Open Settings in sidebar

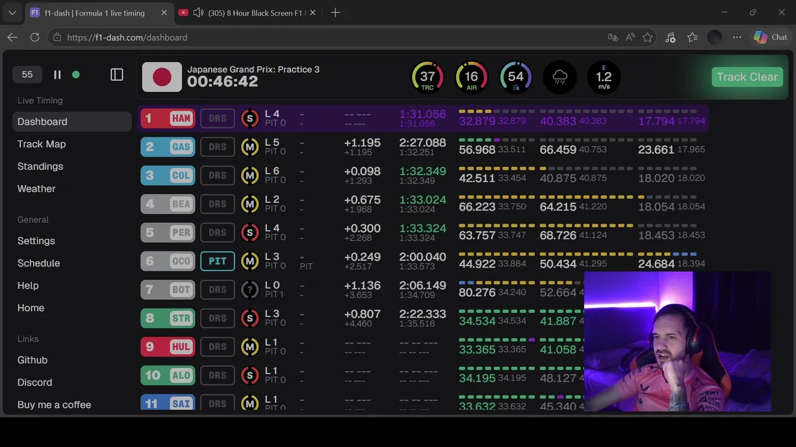(x=36, y=241)
